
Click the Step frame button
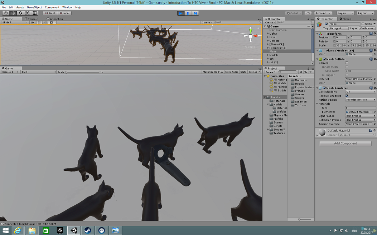195,13
